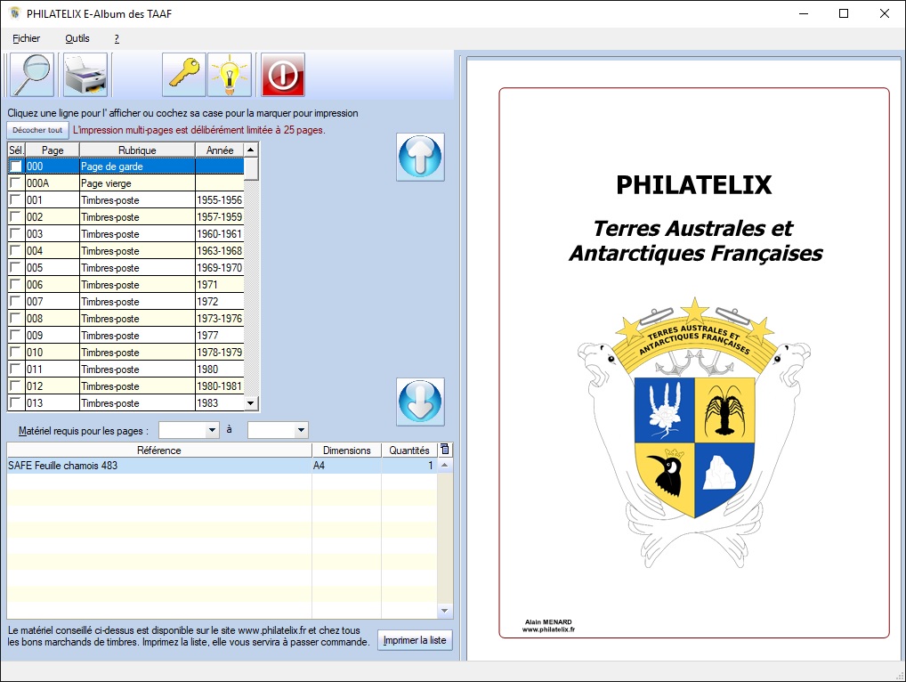Select year cell '1955-1956'
Viewport: 906px width, 682px height.
click(x=220, y=200)
